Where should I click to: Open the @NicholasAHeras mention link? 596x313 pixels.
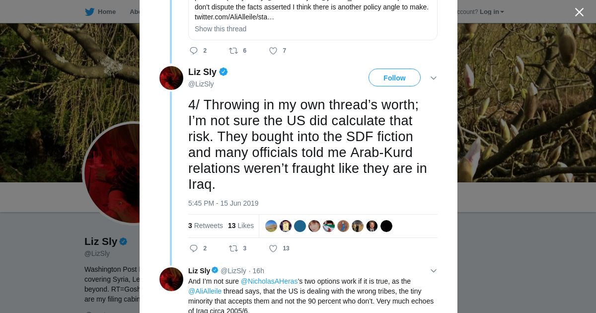(x=269, y=281)
